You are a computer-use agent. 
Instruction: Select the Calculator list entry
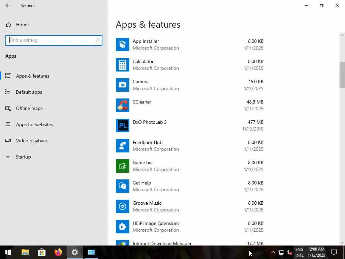(190, 65)
